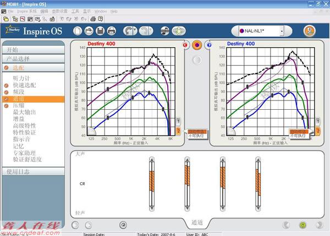330x236 pixels.
Task: Increase first CR slider with up arrow
Action: [x=152, y=160]
